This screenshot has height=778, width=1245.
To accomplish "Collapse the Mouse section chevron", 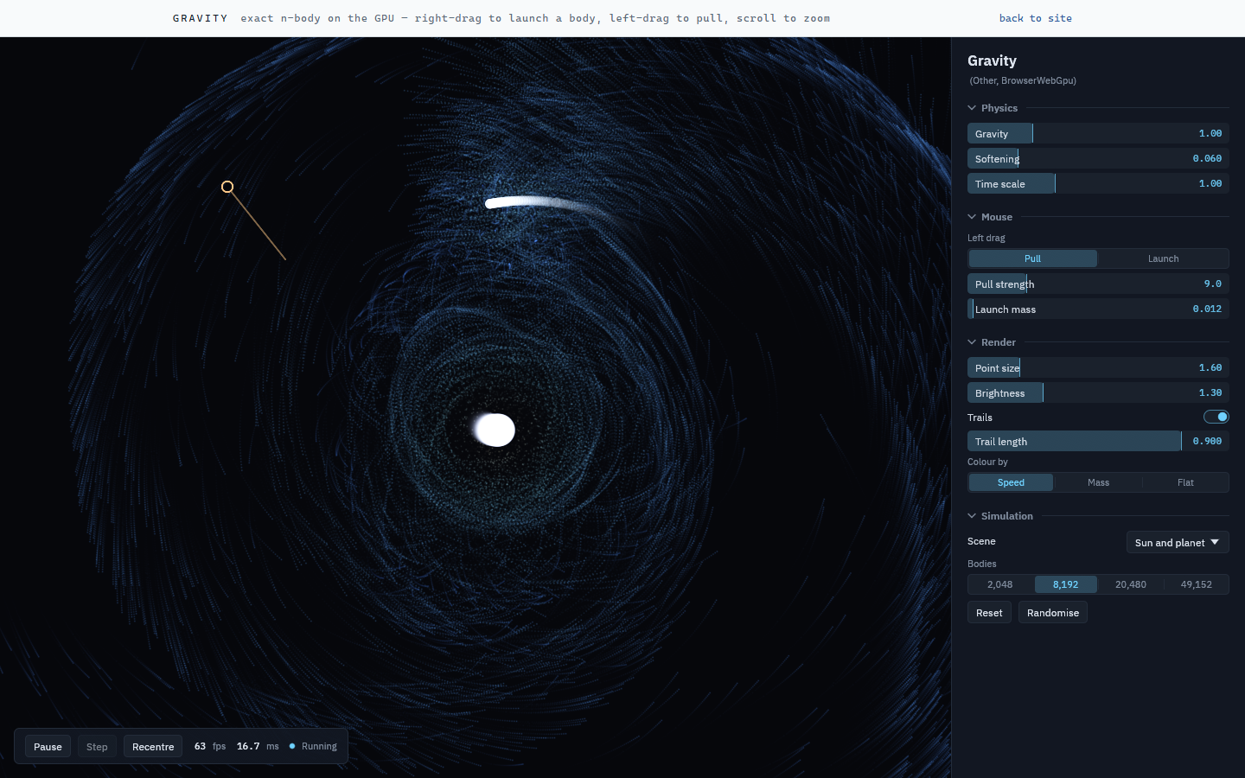I will [972, 217].
